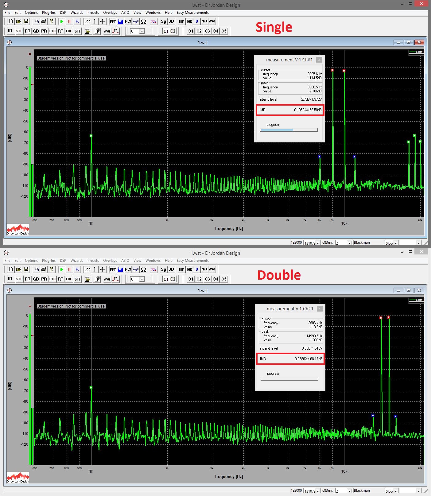Open Sg spectrogram view in upper window
This screenshot has width=431, height=496.
(163, 21)
